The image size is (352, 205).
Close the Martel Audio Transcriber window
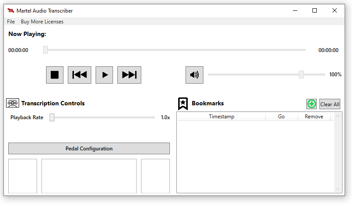335,10
